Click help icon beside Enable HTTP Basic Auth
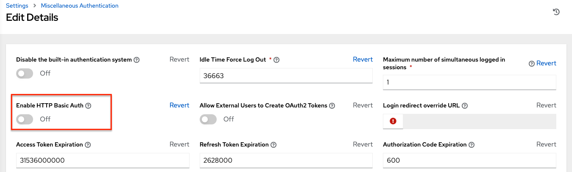The height and width of the screenshot is (172, 572). [88, 106]
